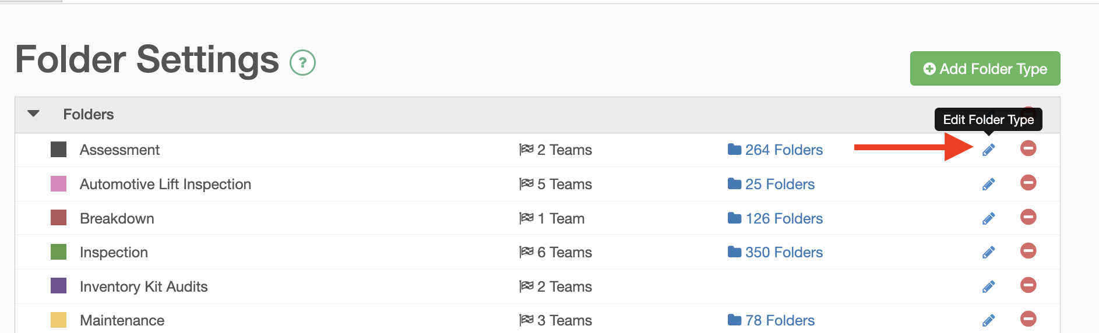Click the pink Automotive Lift Inspection swatch

[x=58, y=184]
